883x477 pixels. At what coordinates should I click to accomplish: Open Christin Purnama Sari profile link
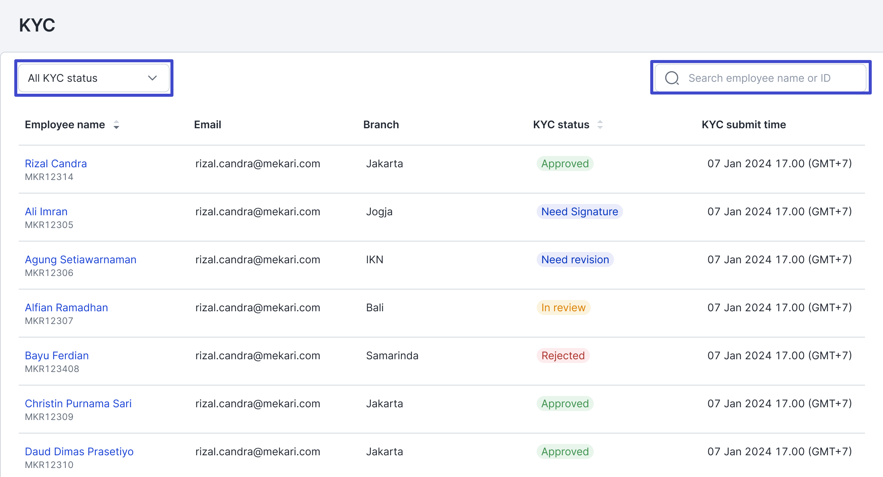78,403
